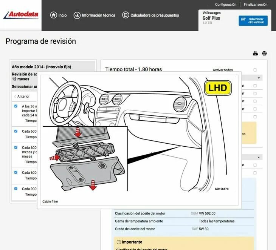The image size is (276, 250).
Task: Uncheck the 'Cada 600 meses y' checkbox
Action: (x=16, y=147)
